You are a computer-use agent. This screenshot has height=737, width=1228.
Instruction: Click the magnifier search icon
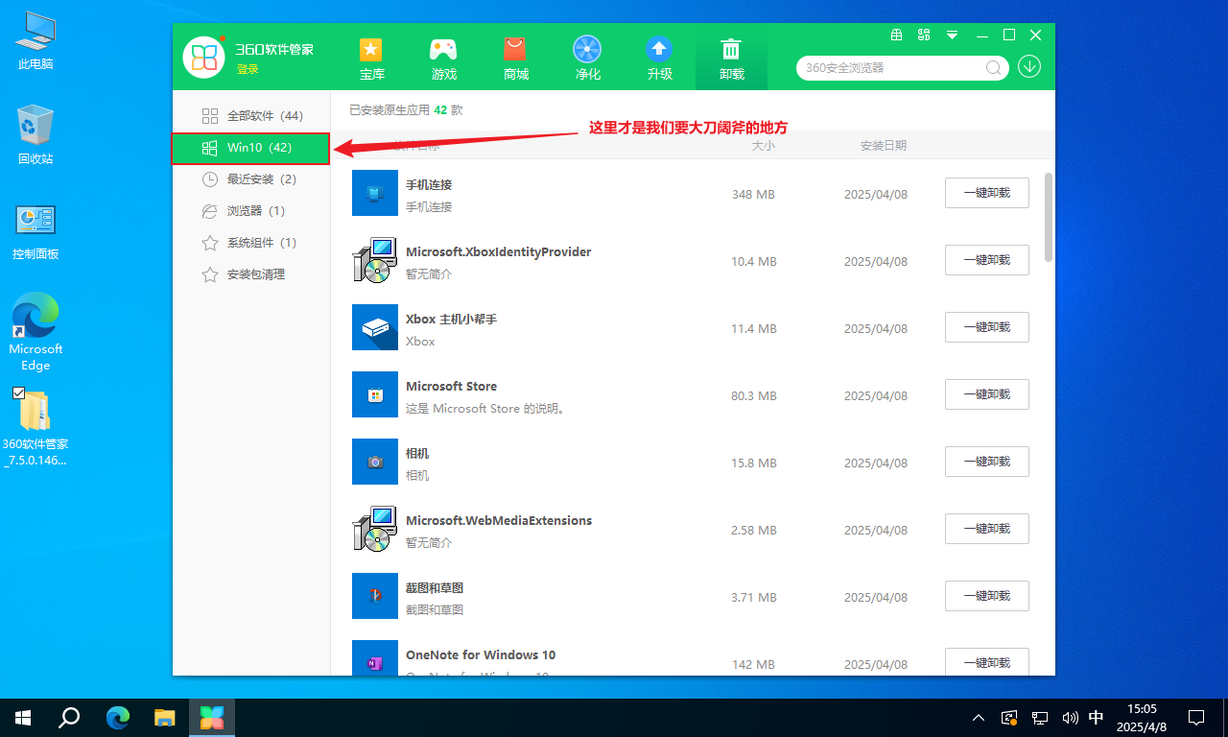[994, 68]
